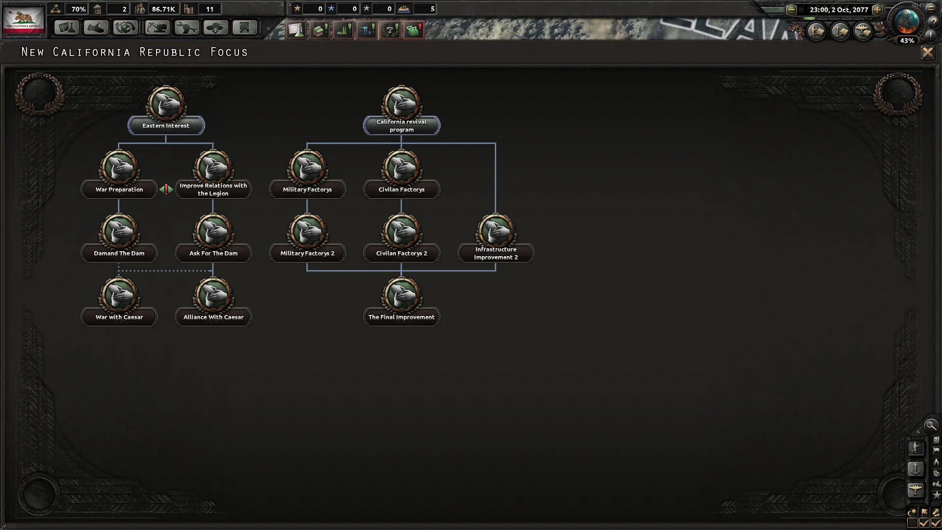Open the Logistics tab

click(x=245, y=27)
